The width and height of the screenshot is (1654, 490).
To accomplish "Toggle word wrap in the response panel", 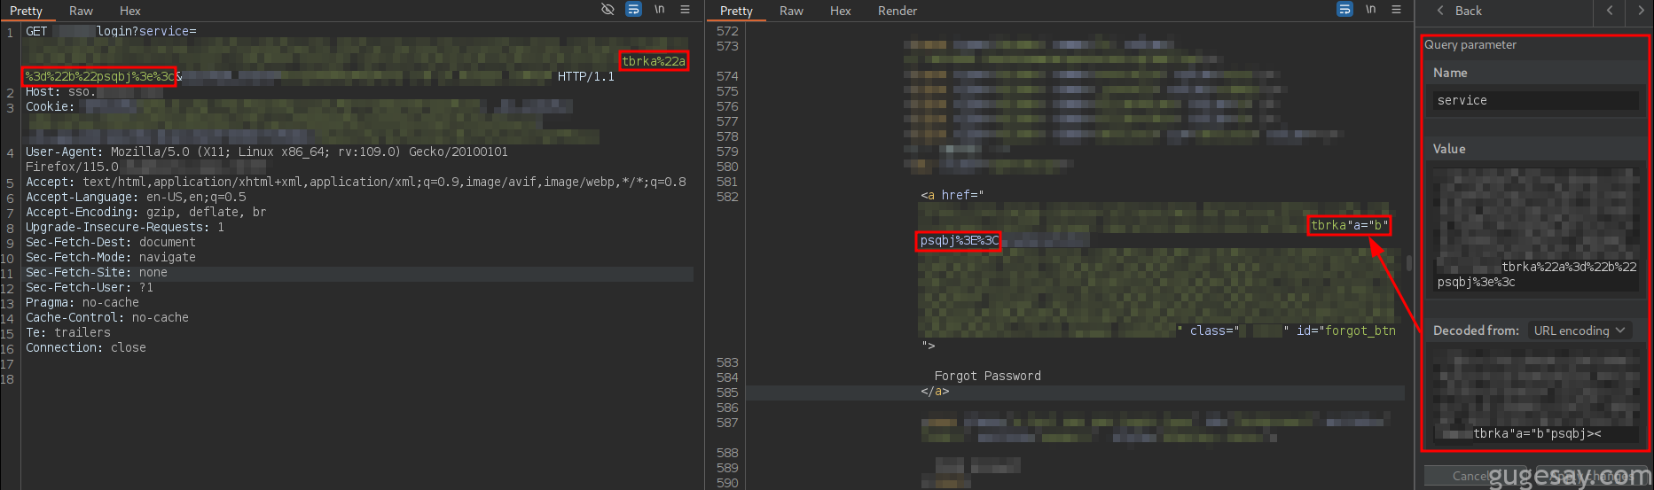I will (1344, 10).
